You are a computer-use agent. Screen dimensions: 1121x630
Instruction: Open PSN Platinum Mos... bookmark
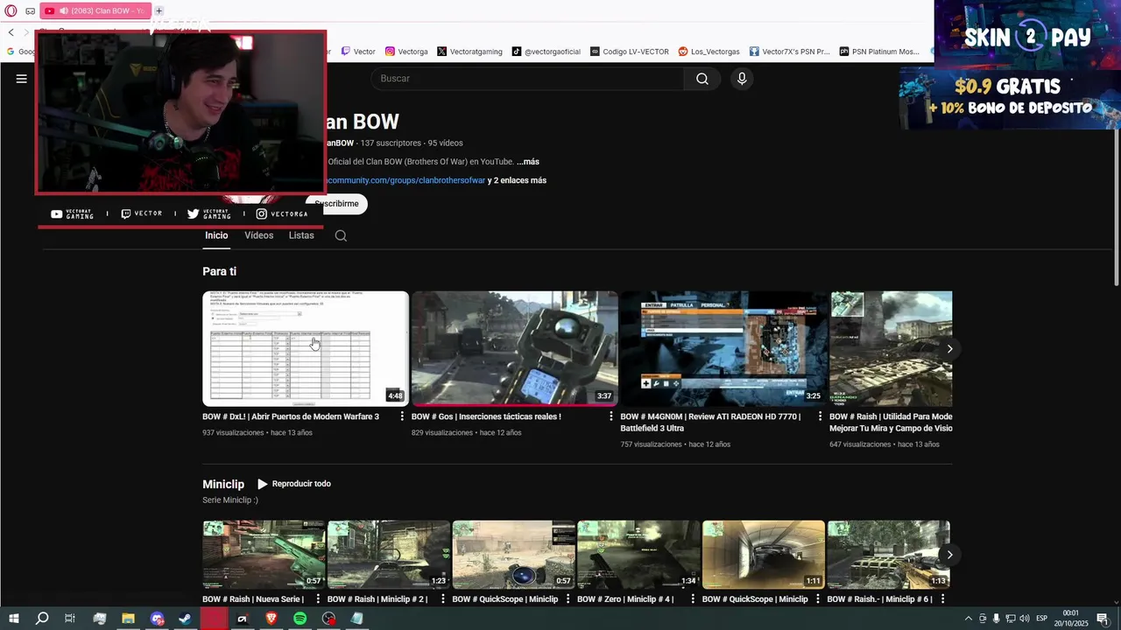pyautogui.click(x=879, y=52)
